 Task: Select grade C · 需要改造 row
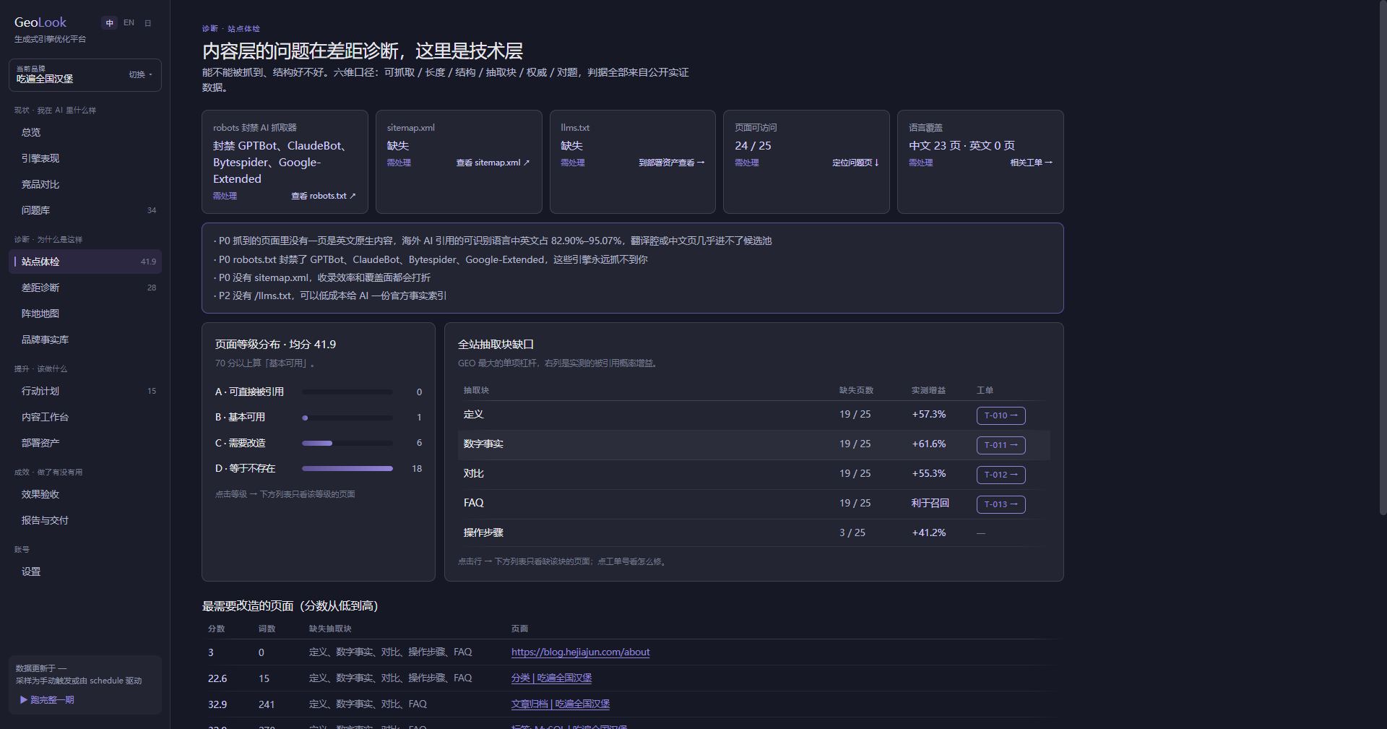click(x=319, y=443)
